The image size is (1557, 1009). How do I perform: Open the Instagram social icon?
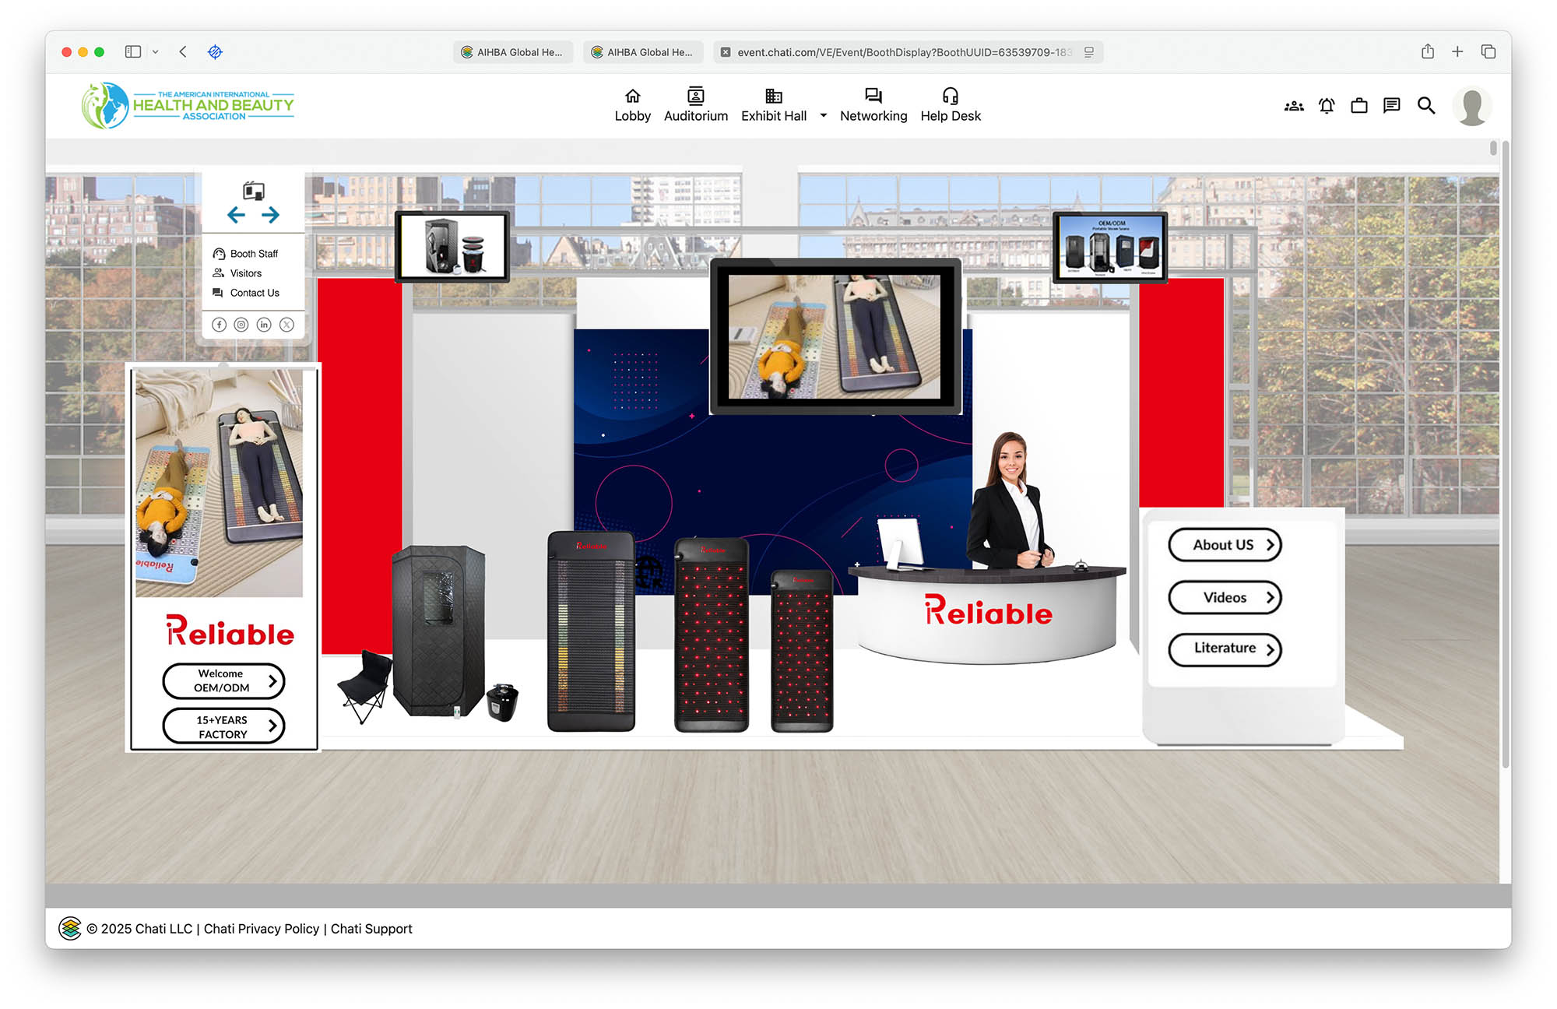click(241, 325)
